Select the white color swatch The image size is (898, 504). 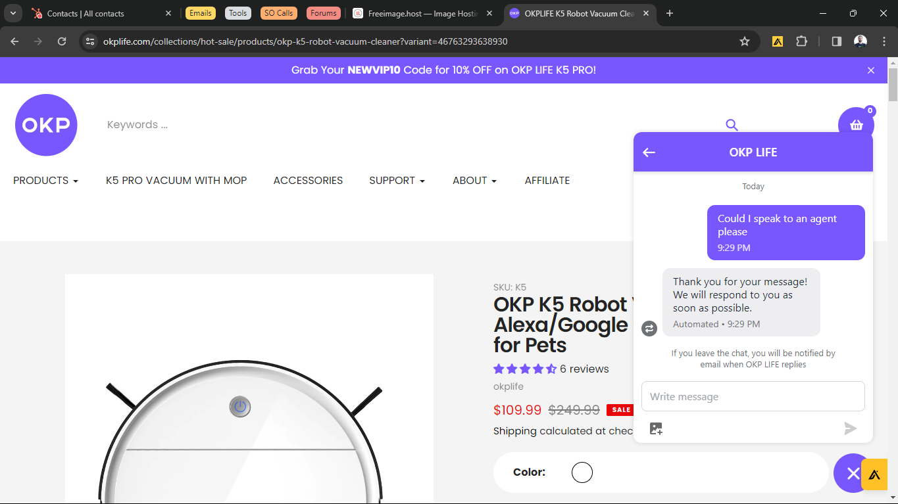coord(582,472)
